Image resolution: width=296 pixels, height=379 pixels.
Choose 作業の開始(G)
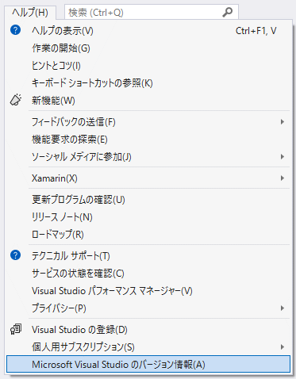tap(148, 48)
